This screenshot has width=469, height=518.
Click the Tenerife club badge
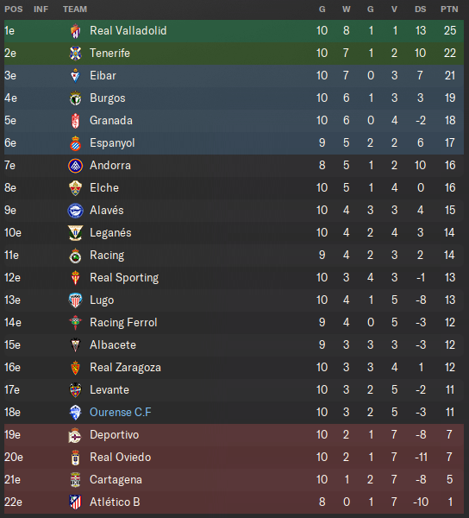(76, 54)
